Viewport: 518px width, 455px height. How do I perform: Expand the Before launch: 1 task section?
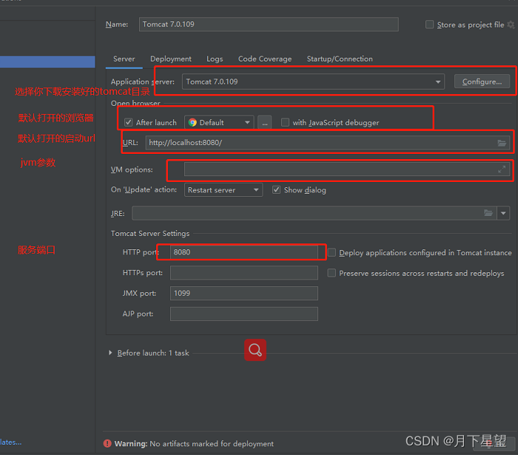(x=110, y=353)
